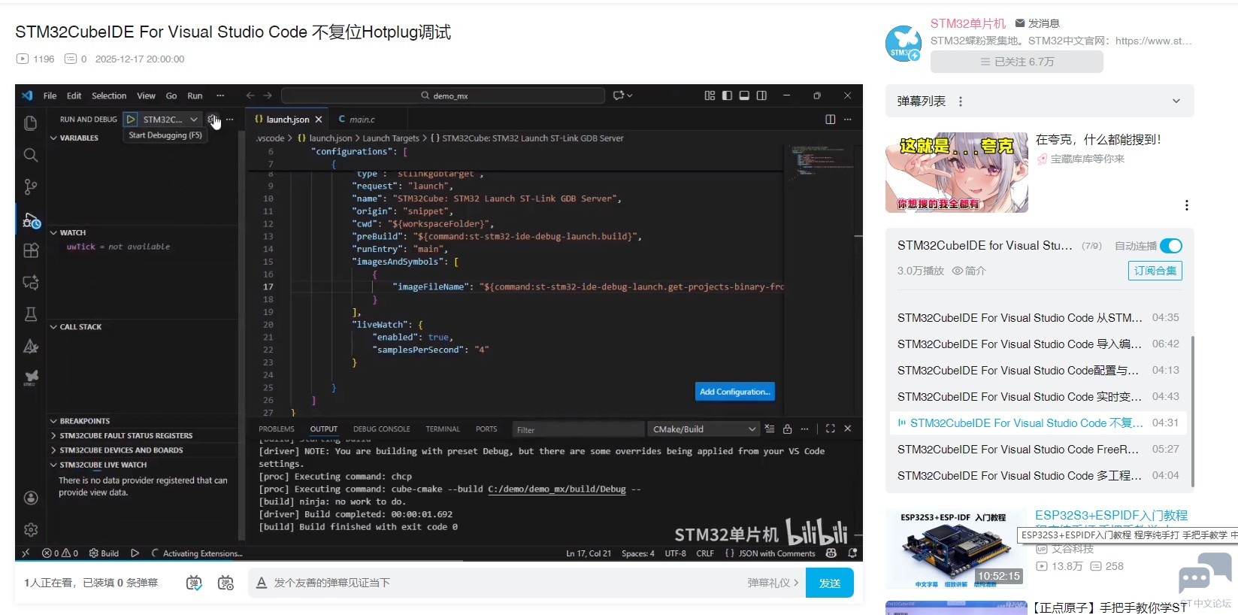This screenshot has height=615, width=1238.
Task: Switch to the TERMINAL panel tab
Action: 443,429
